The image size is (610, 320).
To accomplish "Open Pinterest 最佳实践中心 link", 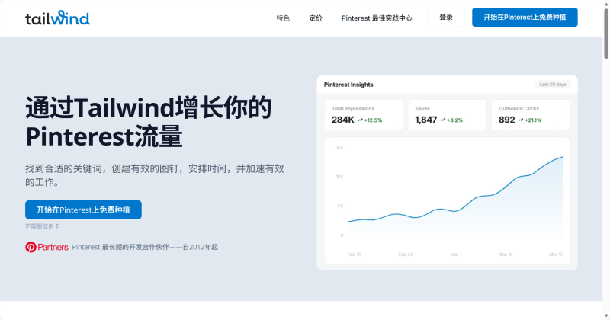I will click(x=377, y=18).
